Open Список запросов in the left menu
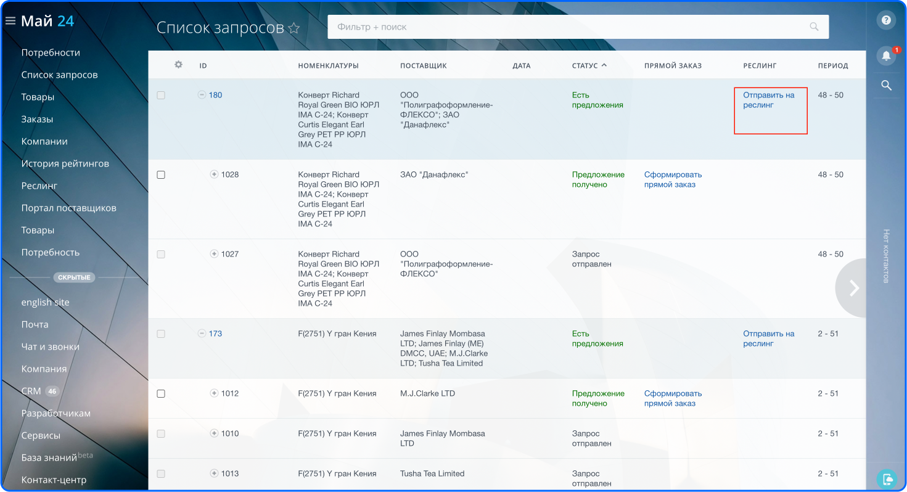 click(x=59, y=75)
